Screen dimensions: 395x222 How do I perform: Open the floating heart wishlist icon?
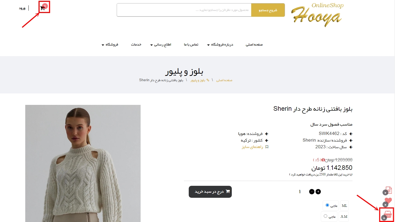(388, 201)
